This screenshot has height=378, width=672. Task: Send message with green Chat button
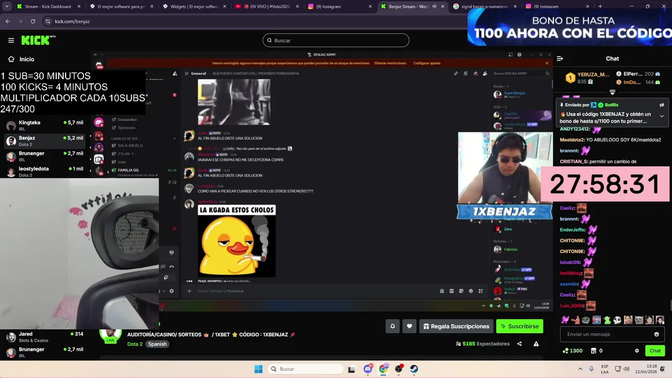click(x=655, y=351)
